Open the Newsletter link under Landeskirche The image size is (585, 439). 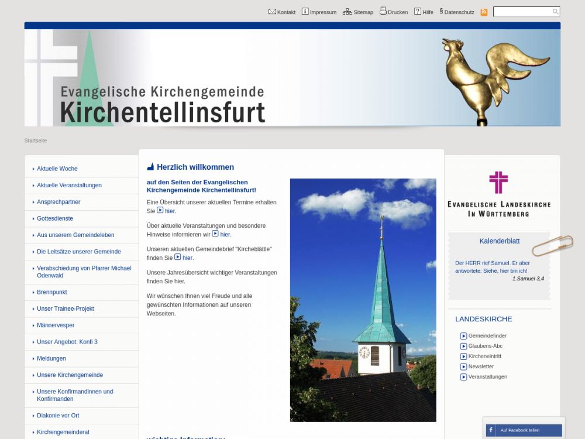pyautogui.click(x=481, y=366)
